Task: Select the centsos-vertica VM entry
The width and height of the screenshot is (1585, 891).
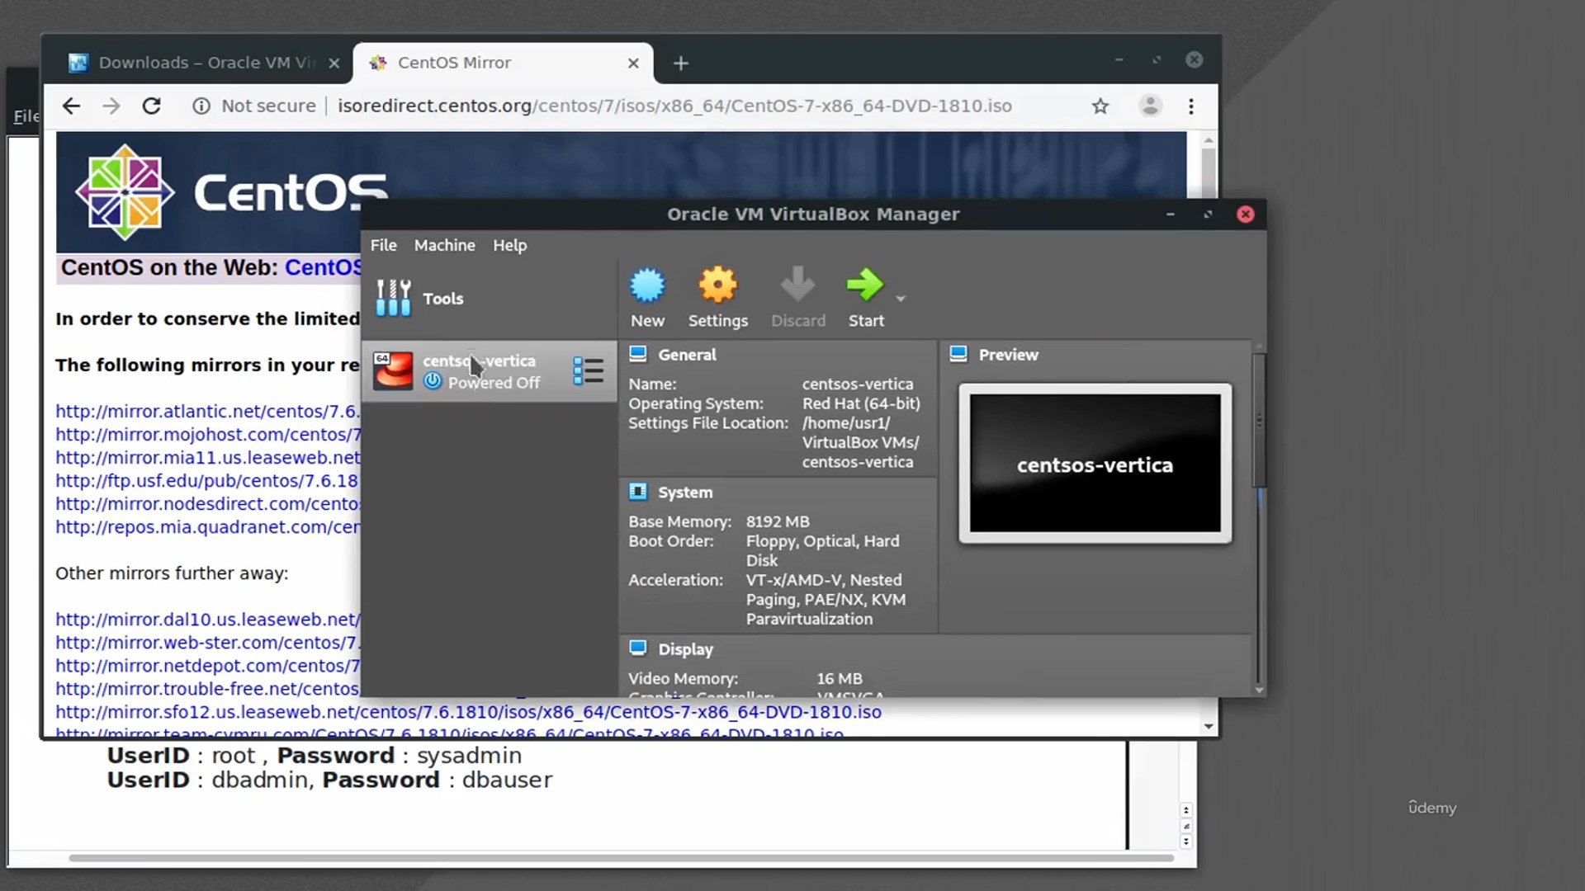Action: 490,371
